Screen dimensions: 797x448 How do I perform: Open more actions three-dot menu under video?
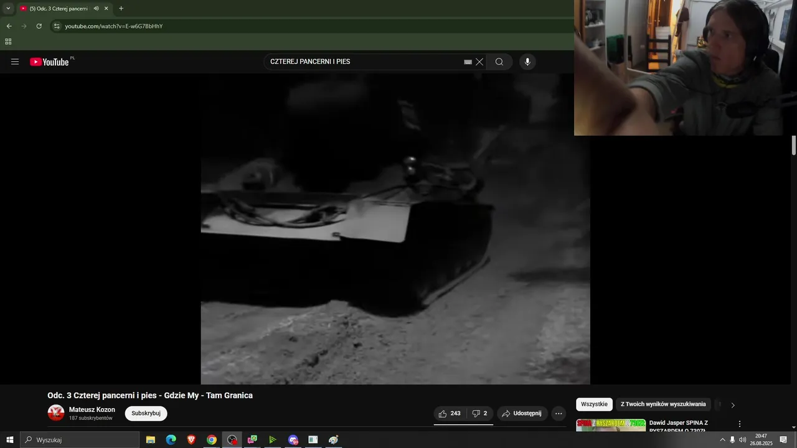[559, 413]
